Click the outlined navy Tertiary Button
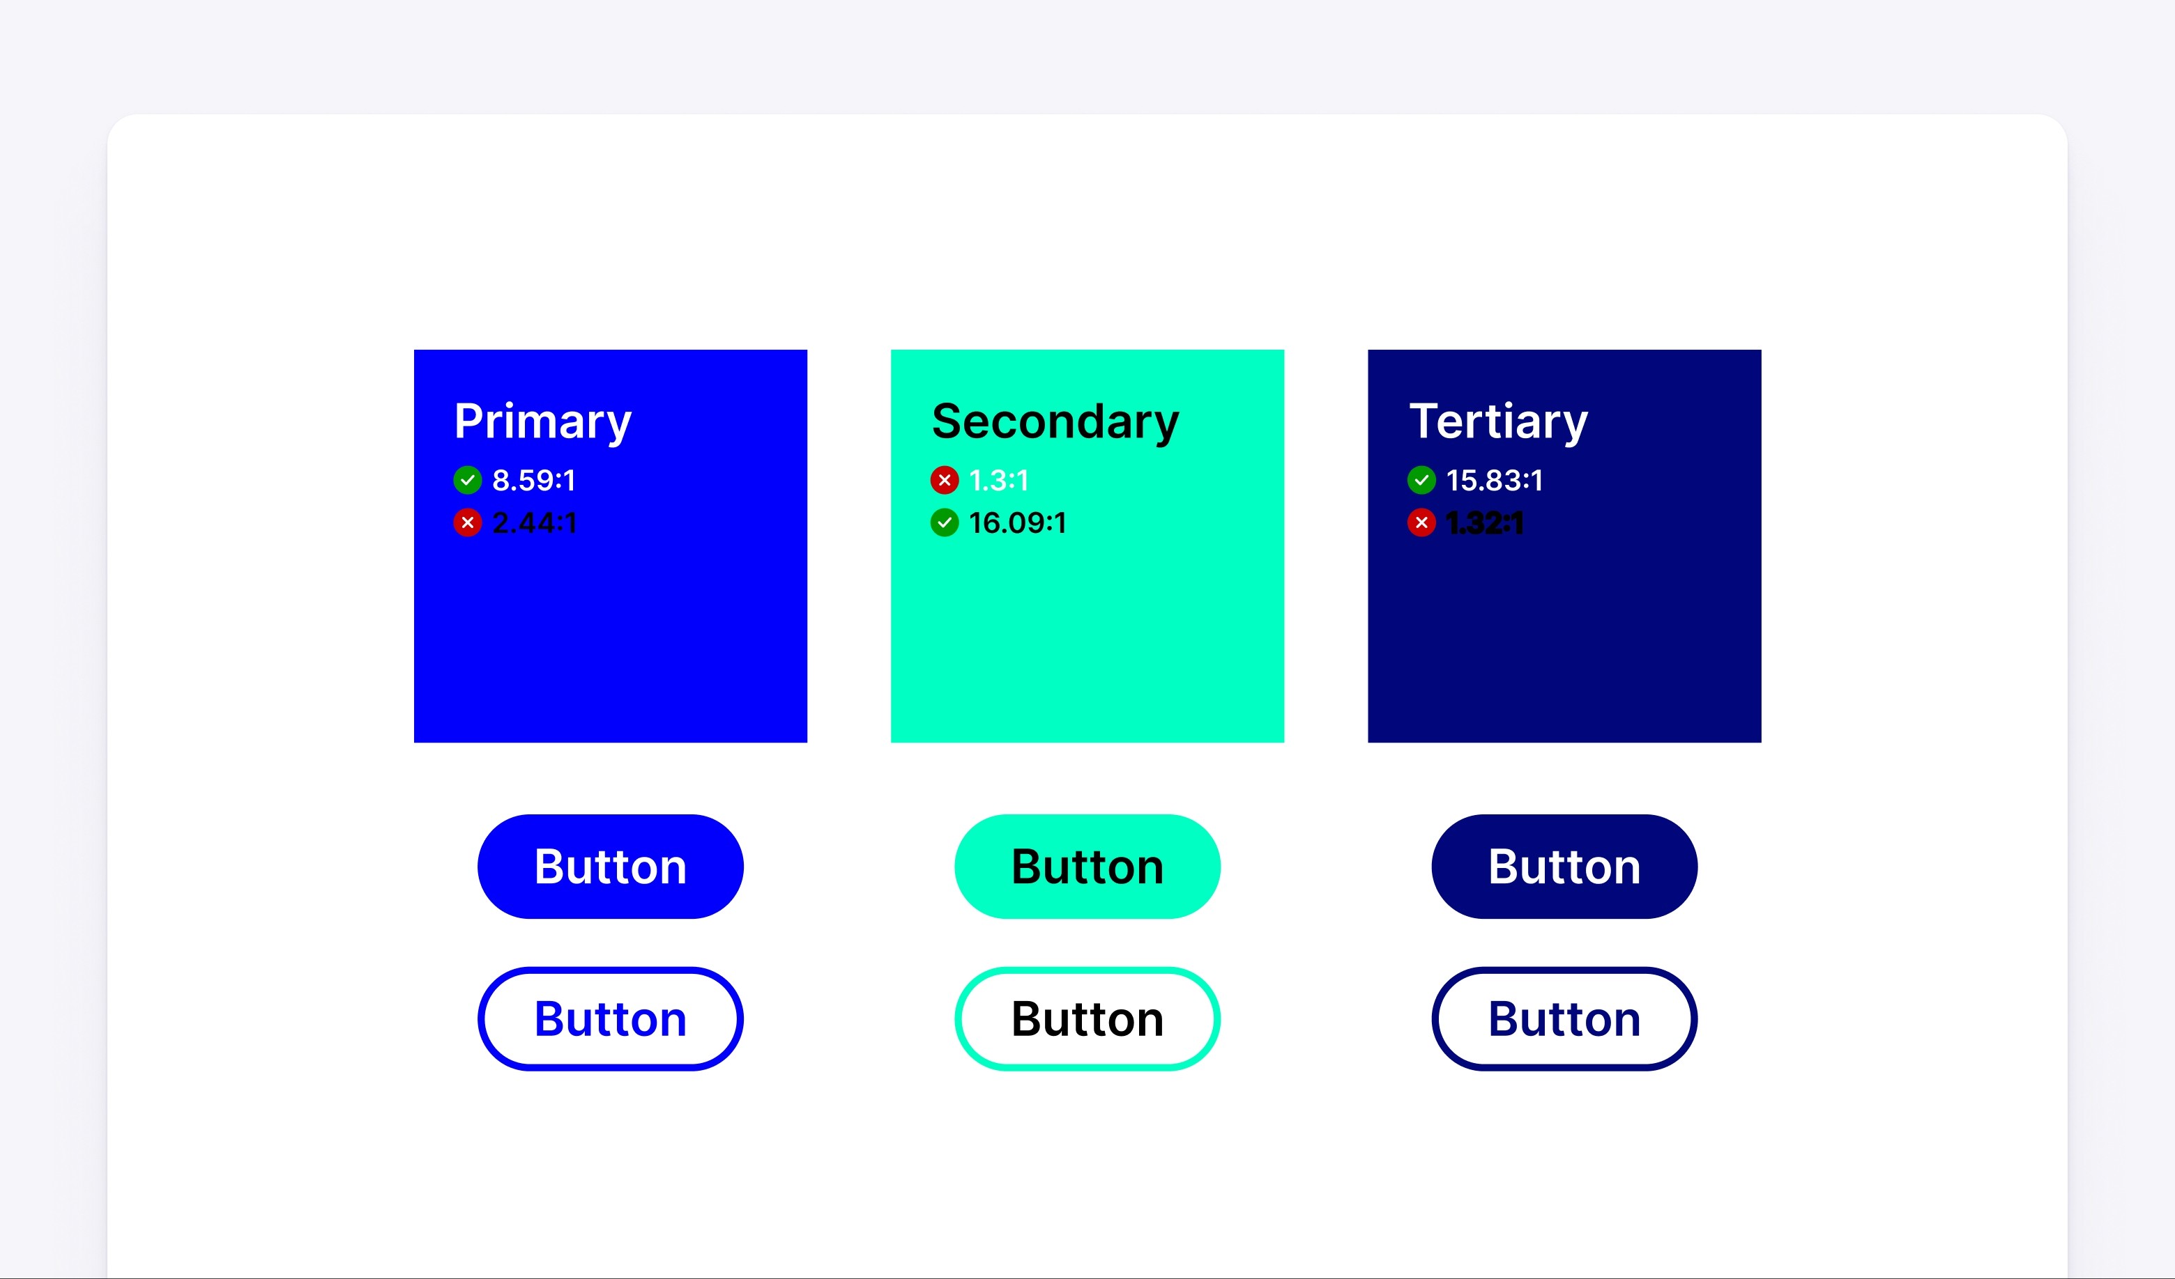Screen dimensions: 2175x1279 [1565, 1018]
